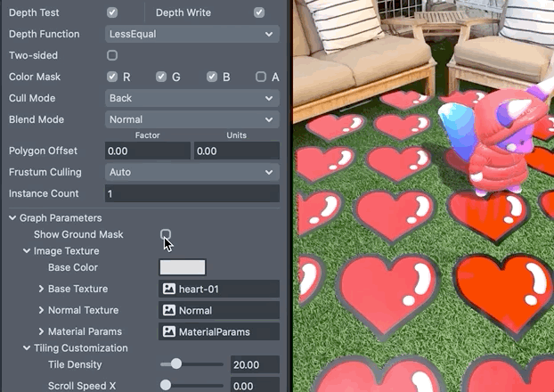Image resolution: width=554 pixels, height=392 pixels.
Task: Uncheck Color Mask G channel
Action: pos(161,77)
